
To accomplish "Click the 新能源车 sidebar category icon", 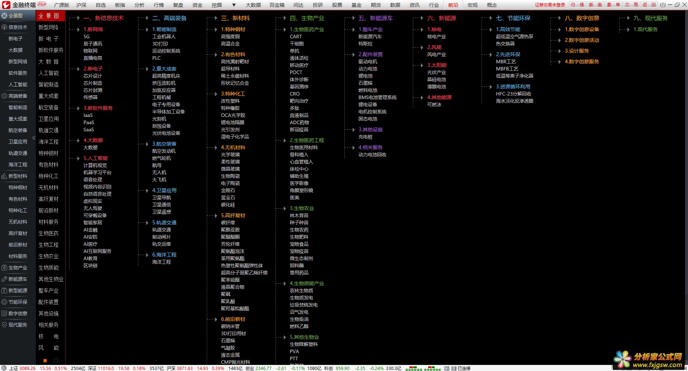I will click(5, 279).
